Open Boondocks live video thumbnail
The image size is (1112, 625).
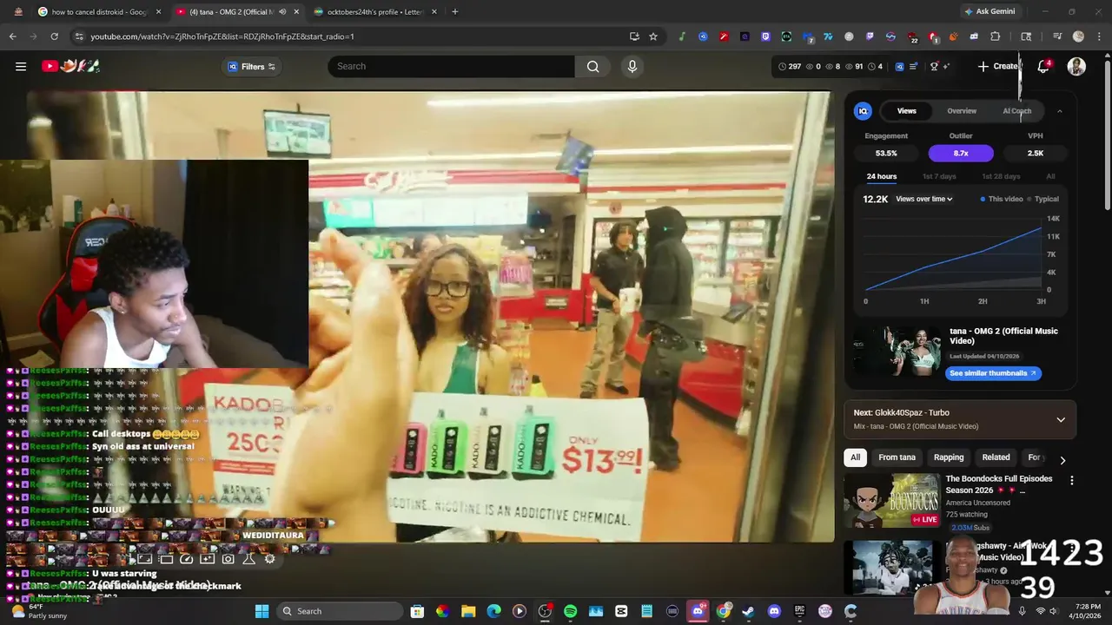point(892,500)
